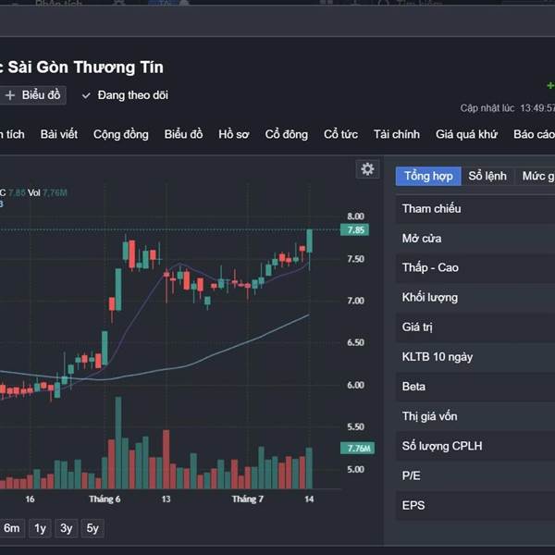Click the Số lượng CPLH row
555x555 pixels.
click(x=475, y=446)
